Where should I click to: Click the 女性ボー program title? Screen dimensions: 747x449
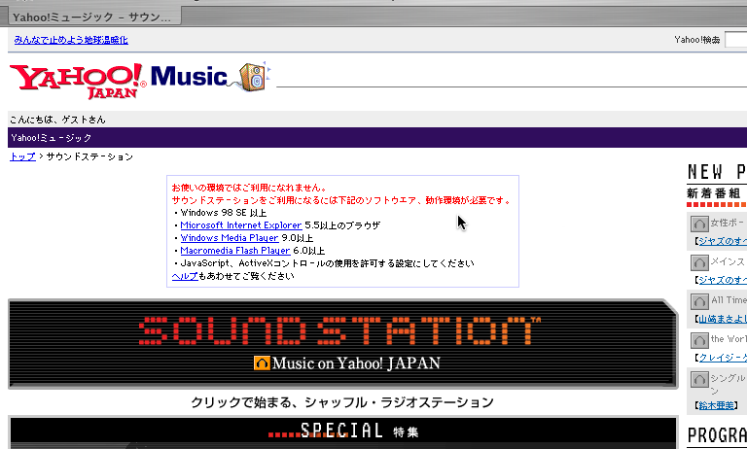[728, 223]
